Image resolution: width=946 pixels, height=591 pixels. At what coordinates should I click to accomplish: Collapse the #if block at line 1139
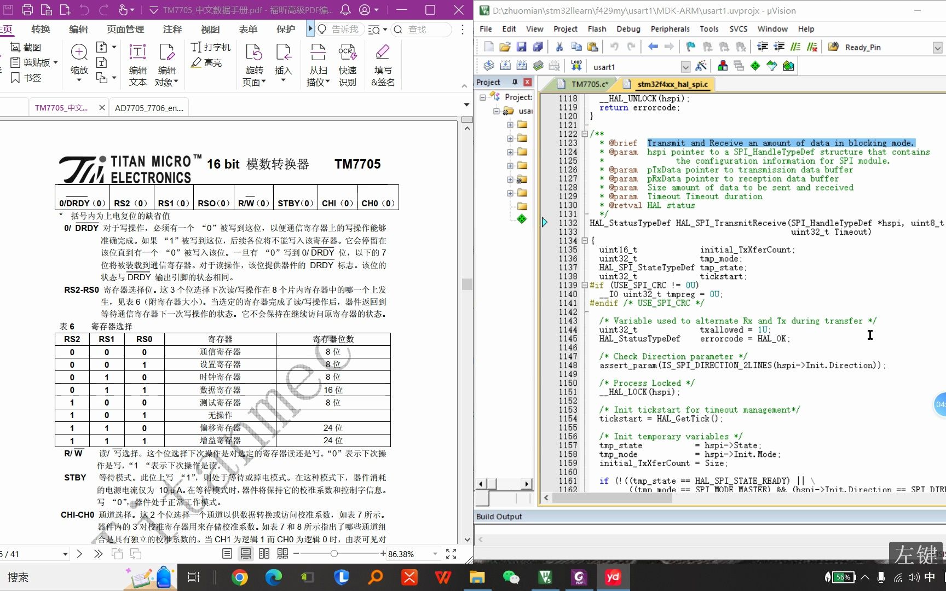[x=585, y=285]
